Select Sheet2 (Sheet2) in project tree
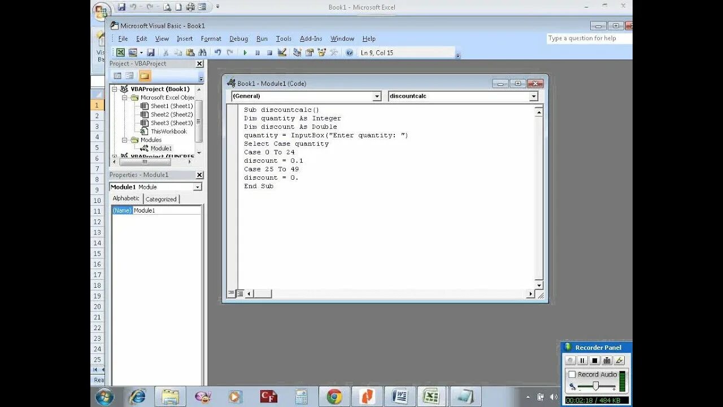The image size is (723, 407). point(171,114)
